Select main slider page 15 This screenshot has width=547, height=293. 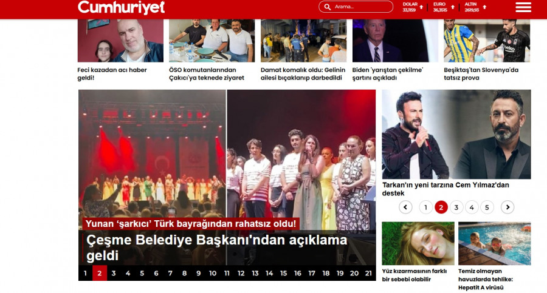[x=283, y=273]
